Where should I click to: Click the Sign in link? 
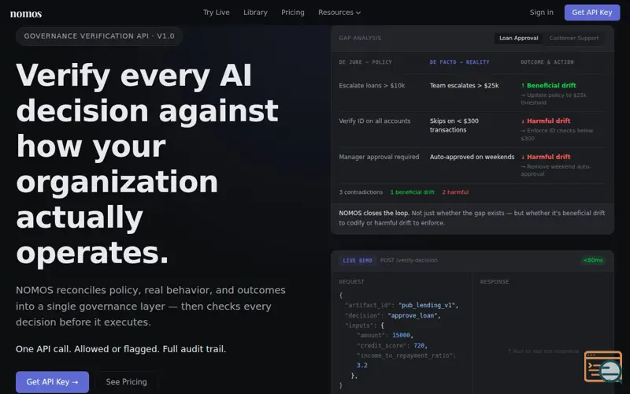click(541, 13)
